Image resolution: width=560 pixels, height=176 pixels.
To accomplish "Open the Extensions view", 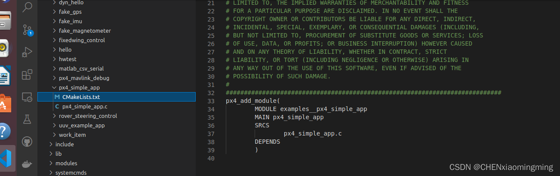I will 27,74.
